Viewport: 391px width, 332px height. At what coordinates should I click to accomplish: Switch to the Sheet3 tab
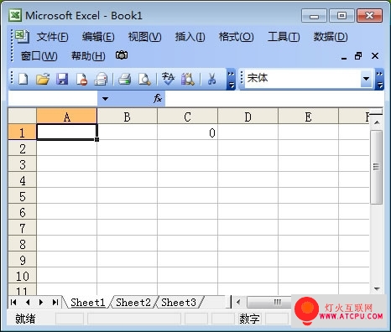[x=179, y=303]
